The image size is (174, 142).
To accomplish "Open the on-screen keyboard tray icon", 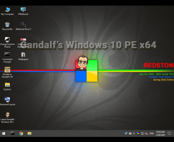I will 130,133.
